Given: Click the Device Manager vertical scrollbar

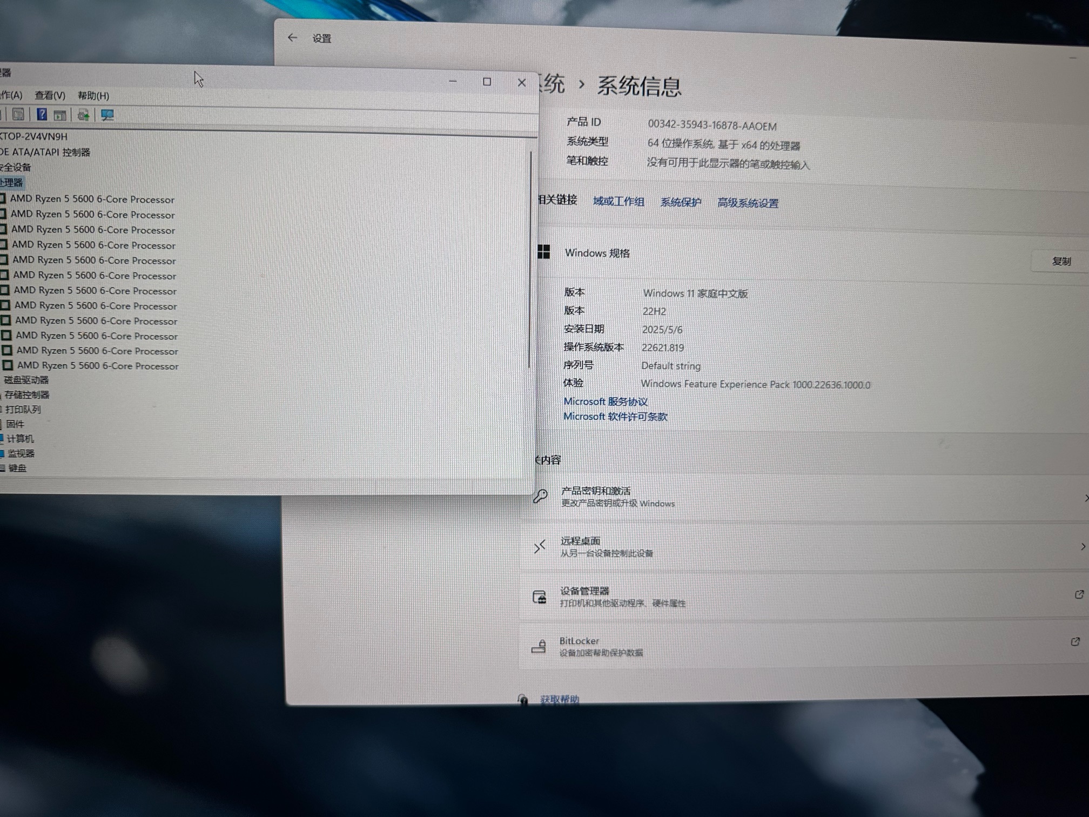Looking at the screenshot, I should [530, 259].
